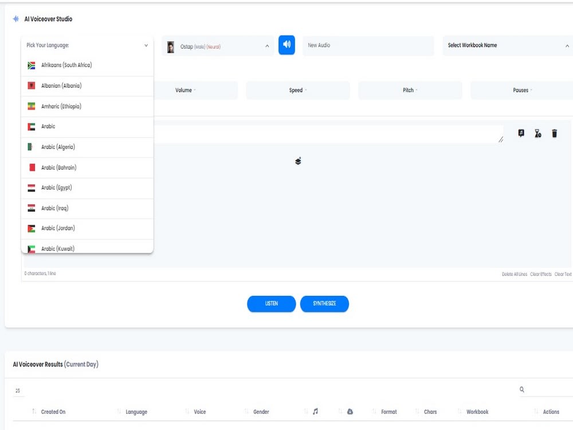
Task: Open the Volume effect dropdown
Action: click(x=185, y=90)
